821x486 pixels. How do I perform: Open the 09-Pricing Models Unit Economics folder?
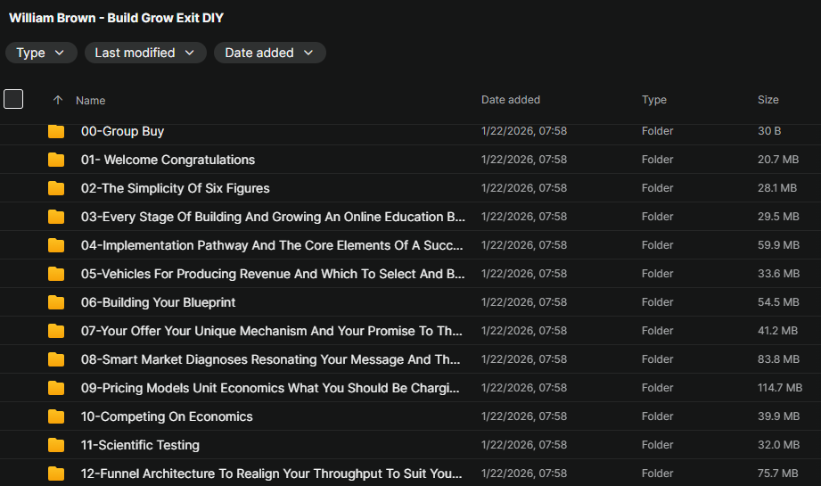tap(270, 388)
